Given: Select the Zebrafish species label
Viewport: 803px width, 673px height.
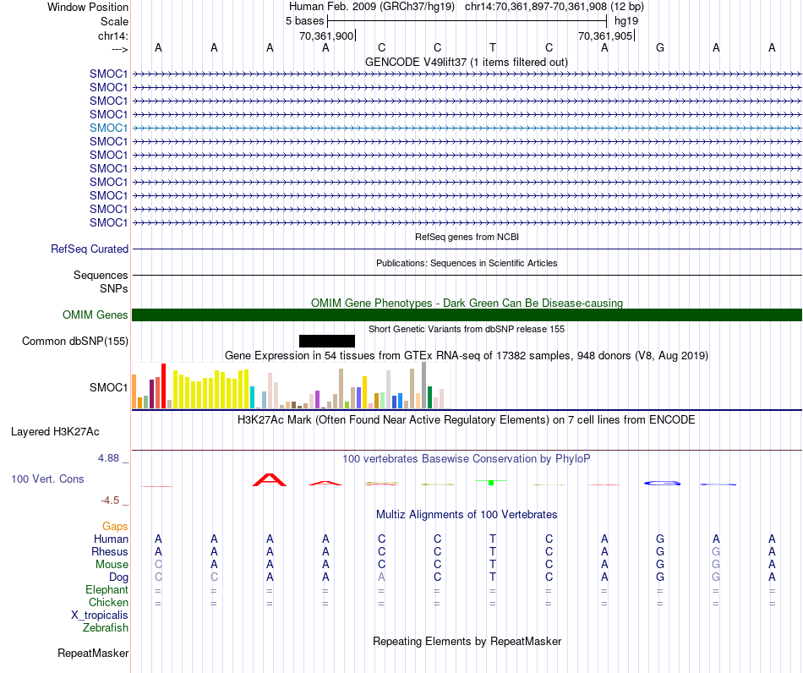Looking at the screenshot, I should [106, 628].
